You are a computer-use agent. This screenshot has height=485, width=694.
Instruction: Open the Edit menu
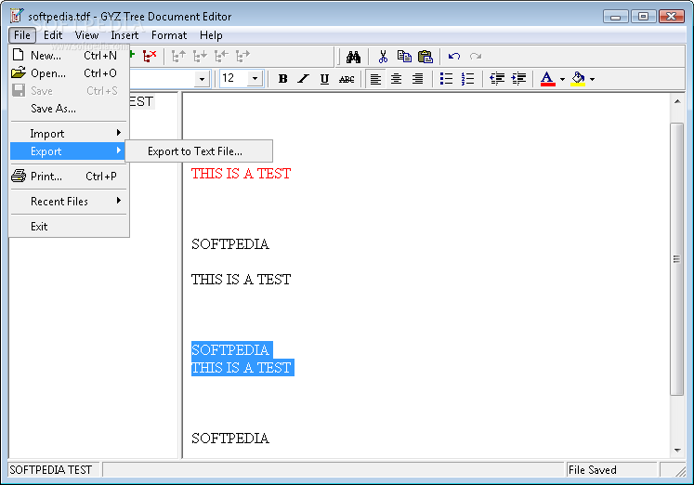(x=53, y=35)
